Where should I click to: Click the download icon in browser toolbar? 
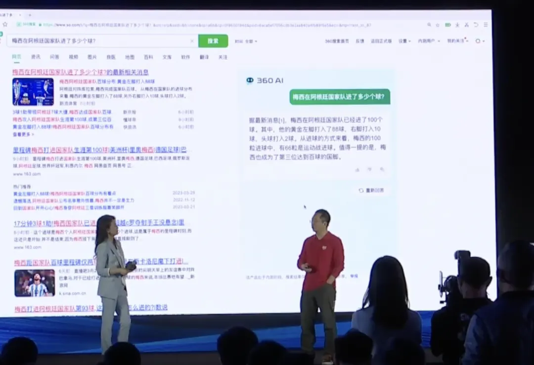point(457,25)
